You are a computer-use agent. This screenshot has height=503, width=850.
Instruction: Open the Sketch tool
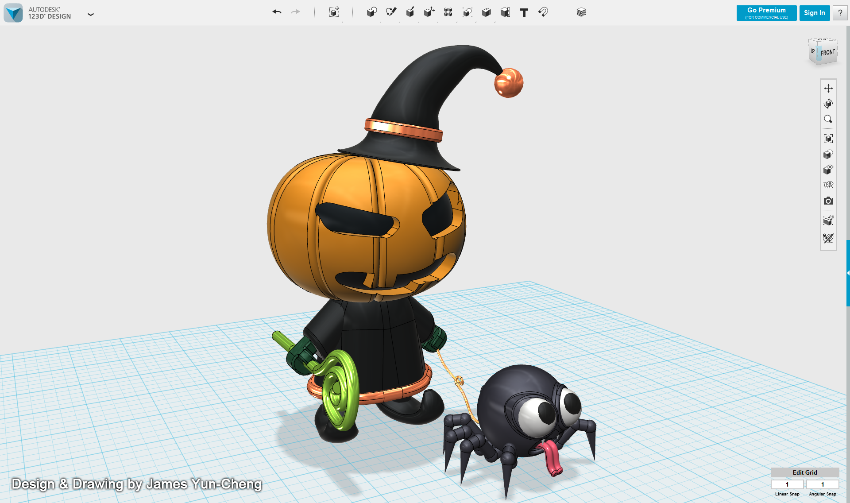click(x=391, y=12)
